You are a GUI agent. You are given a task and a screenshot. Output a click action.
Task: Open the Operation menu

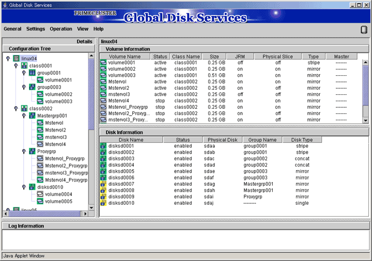click(61, 29)
